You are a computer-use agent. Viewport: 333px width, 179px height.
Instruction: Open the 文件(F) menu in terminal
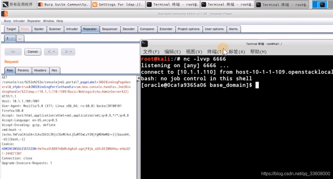(151, 52)
